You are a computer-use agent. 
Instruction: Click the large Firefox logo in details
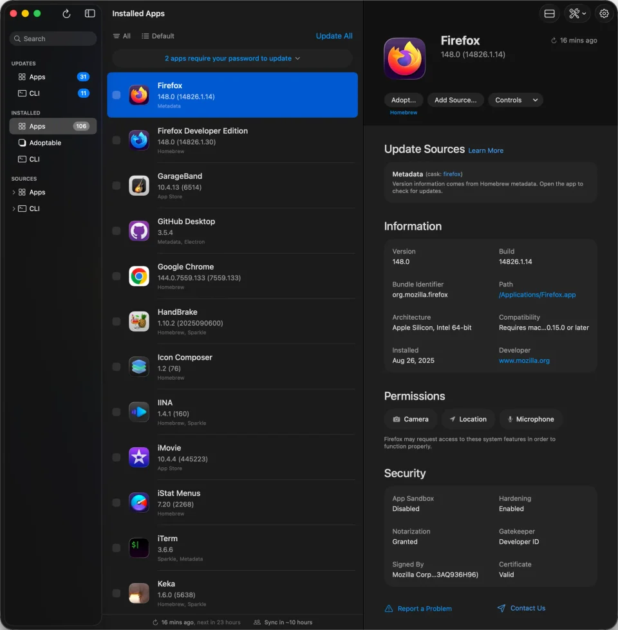(405, 59)
